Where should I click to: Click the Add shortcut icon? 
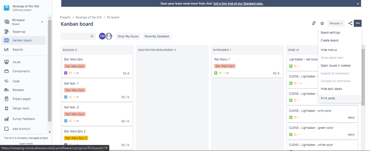(7, 129)
